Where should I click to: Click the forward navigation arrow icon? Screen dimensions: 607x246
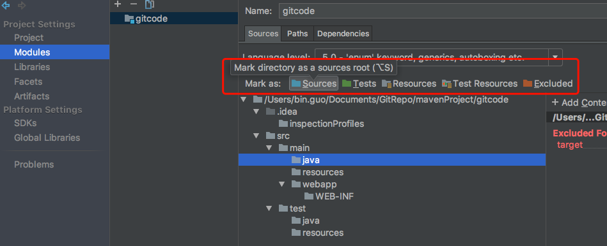point(22,5)
